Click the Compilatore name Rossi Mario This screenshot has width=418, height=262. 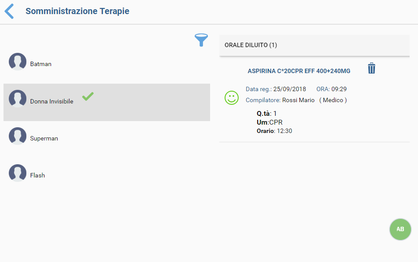click(298, 100)
